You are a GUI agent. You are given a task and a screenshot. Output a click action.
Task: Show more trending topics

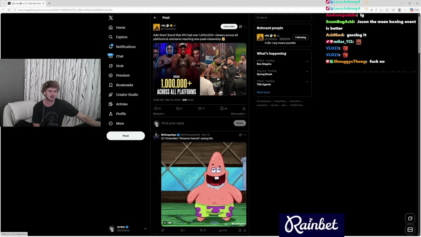point(263,92)
